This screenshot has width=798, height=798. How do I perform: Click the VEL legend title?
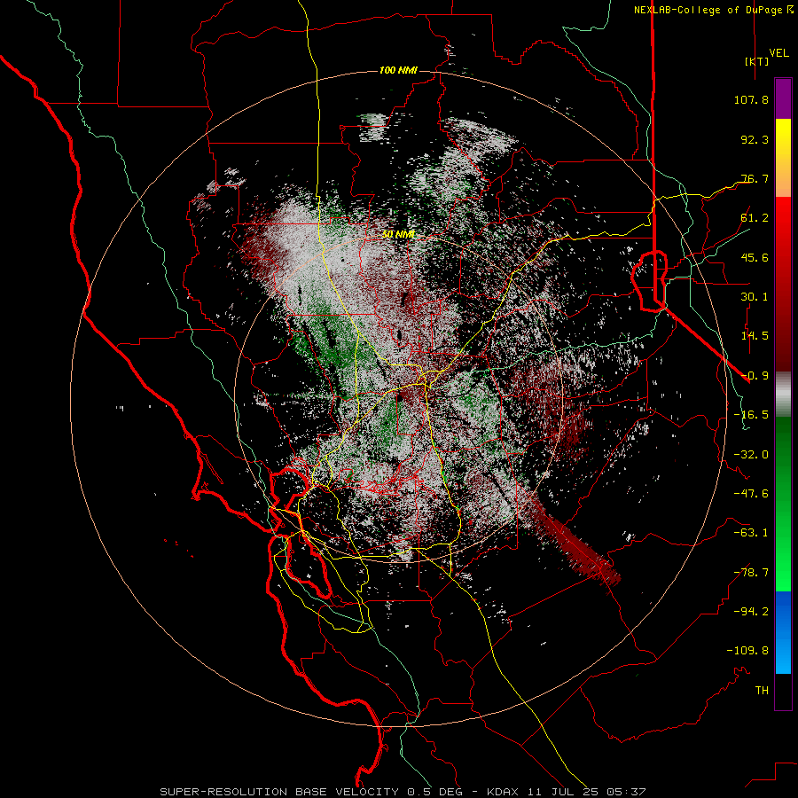[x=778, y=53]
